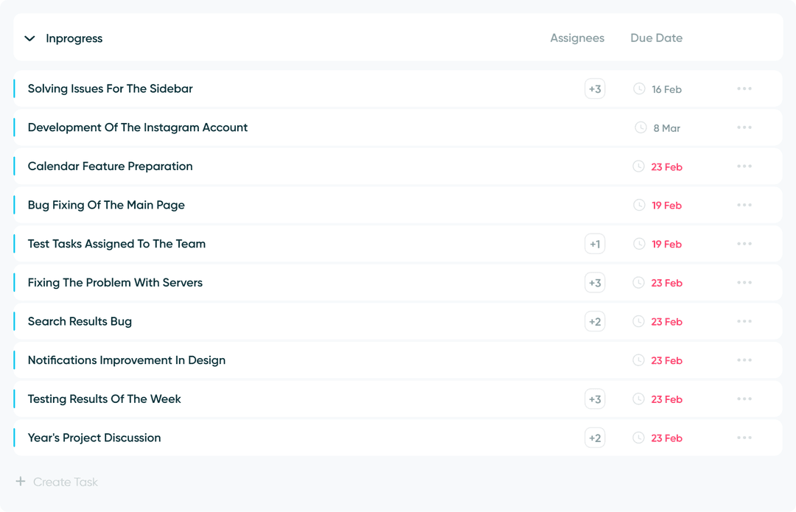Click the plus icon beside Create Task
Screen dimensions: 796x512
21,481
